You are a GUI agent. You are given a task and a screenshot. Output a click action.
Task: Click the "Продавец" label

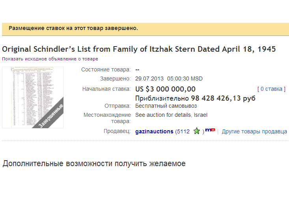tap(117, 131)
